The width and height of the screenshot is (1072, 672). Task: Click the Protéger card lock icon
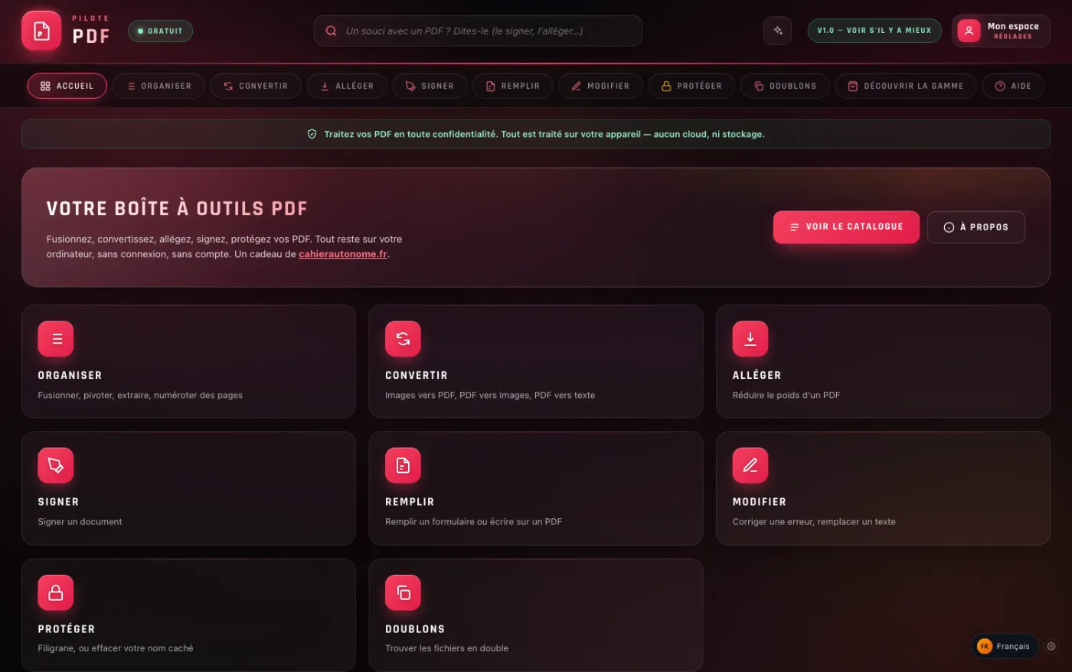[x=56, y=592]
